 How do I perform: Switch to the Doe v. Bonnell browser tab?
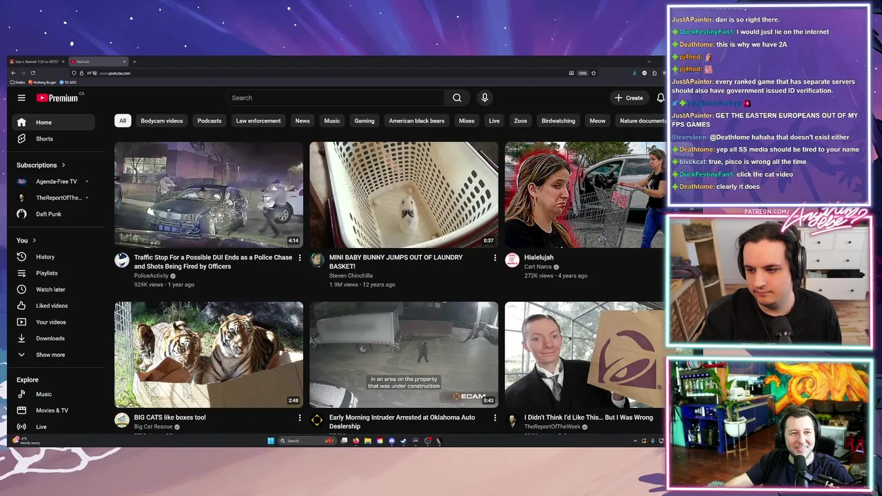(36, 62)
